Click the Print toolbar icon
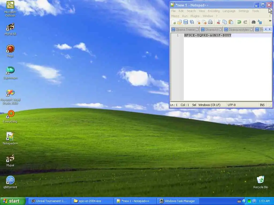The height and width of the screenshot is (205, 274). point(210,22)
